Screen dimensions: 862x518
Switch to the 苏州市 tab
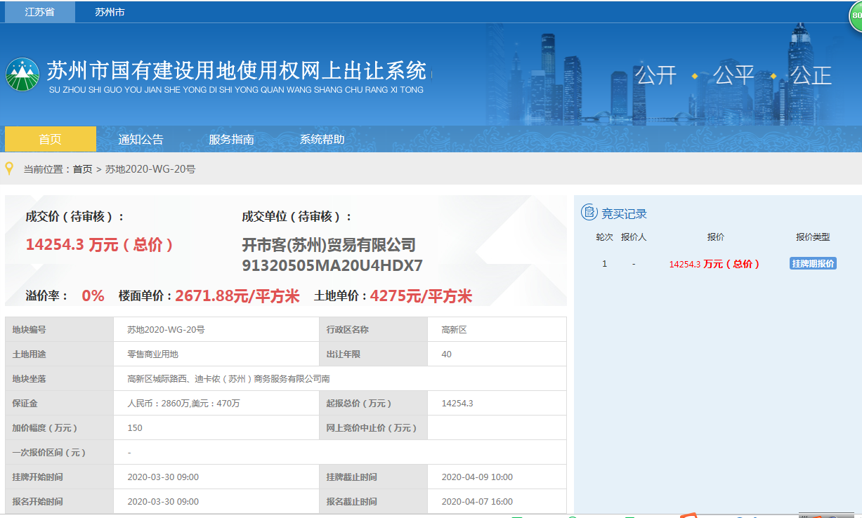click(x=110, y=12)
